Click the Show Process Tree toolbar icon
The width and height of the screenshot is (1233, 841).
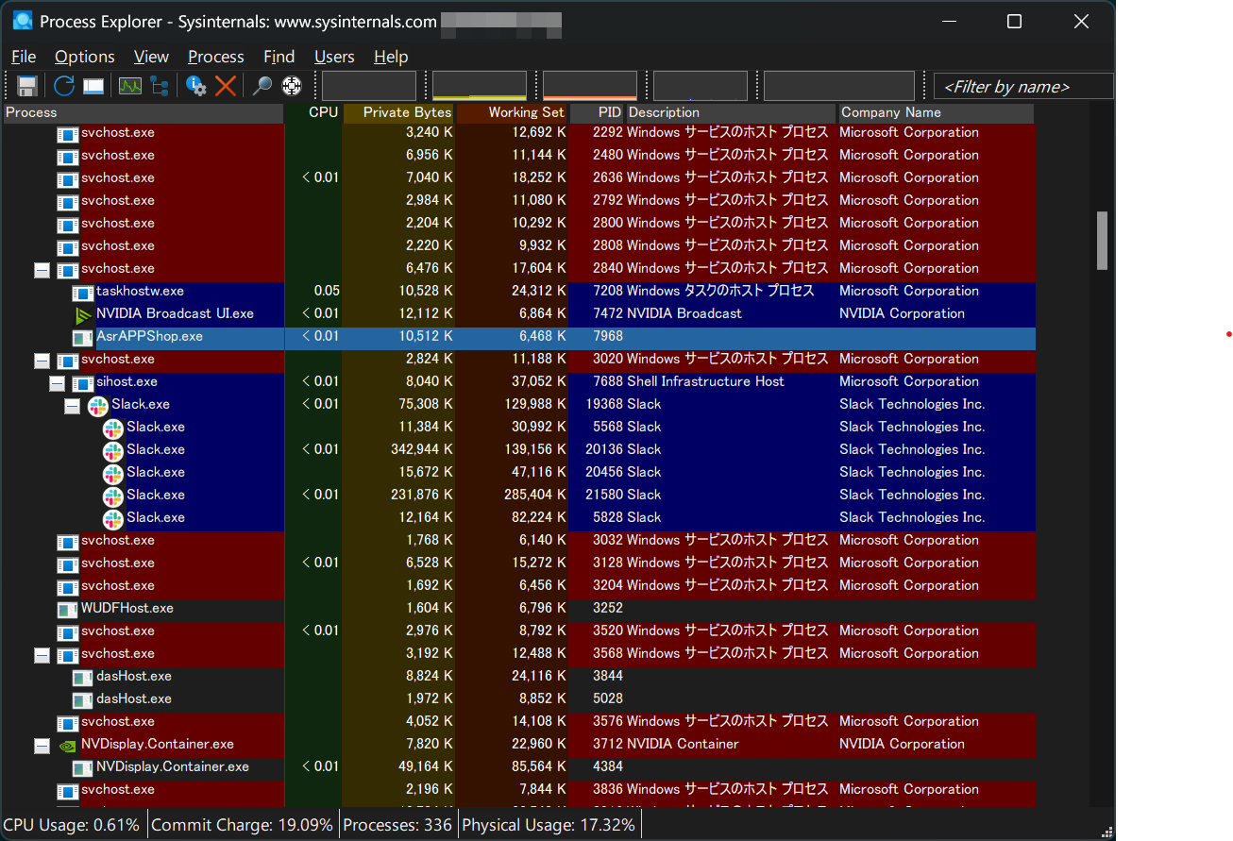tap(159, 86)
